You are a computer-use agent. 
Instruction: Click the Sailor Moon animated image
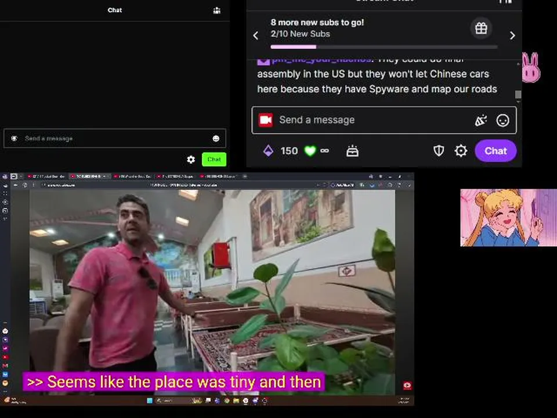pyautogui.click(x=508, y=218)
